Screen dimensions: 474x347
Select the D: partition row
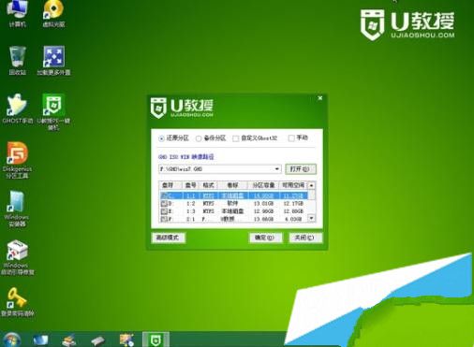click(233, 203)
